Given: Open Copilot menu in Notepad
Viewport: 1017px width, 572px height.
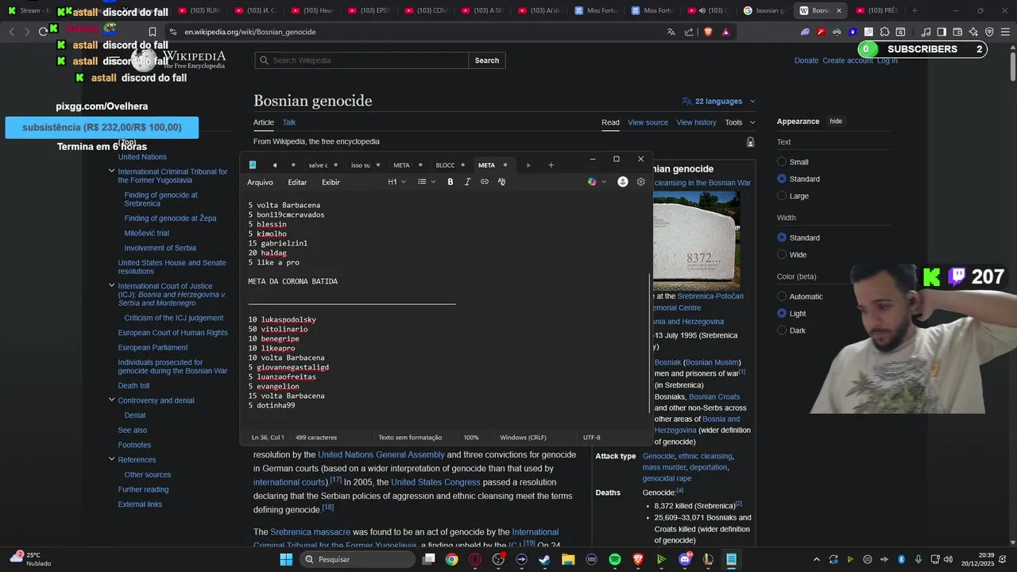Looking at the screenshot, I should [597, 182].
